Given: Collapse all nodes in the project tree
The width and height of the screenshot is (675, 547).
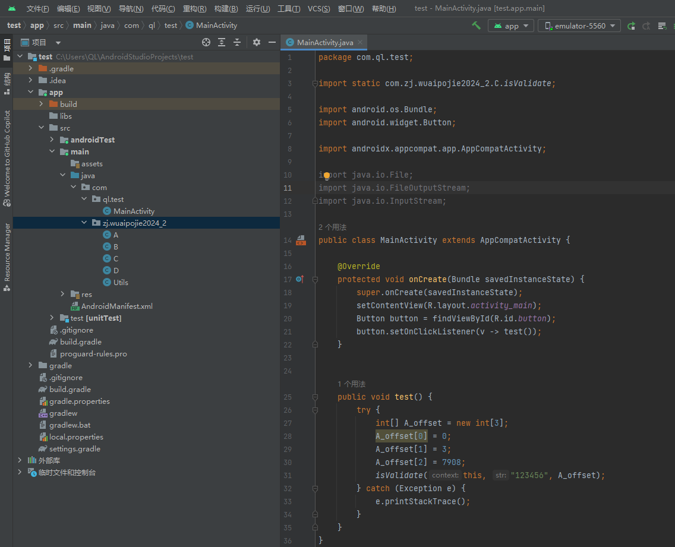Looking at the screenshot, I should pyautogui.click(x=237, y=42).
